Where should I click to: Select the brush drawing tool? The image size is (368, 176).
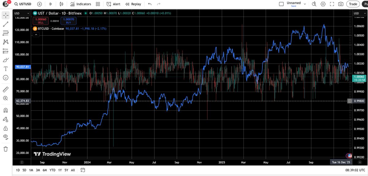(6, 60)
